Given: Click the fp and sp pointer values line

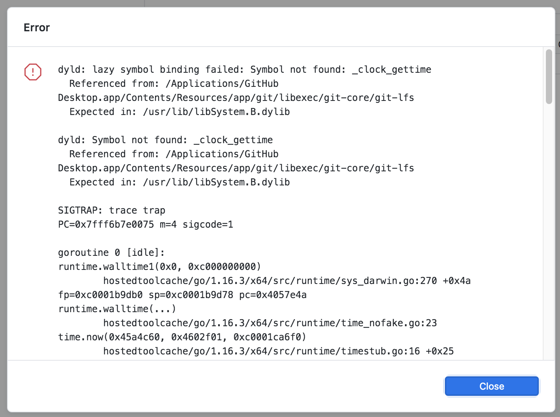Looking at the screenshot, I should point(182,295).
